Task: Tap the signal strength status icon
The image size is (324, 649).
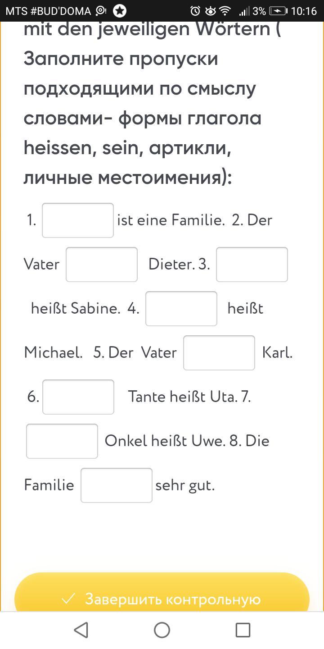Action: coord(244,11)
